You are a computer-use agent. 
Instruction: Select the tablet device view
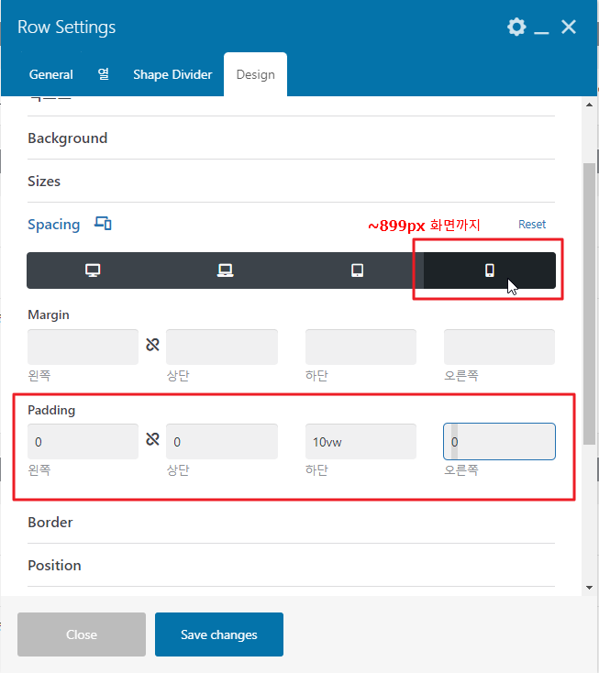point(357,270)
